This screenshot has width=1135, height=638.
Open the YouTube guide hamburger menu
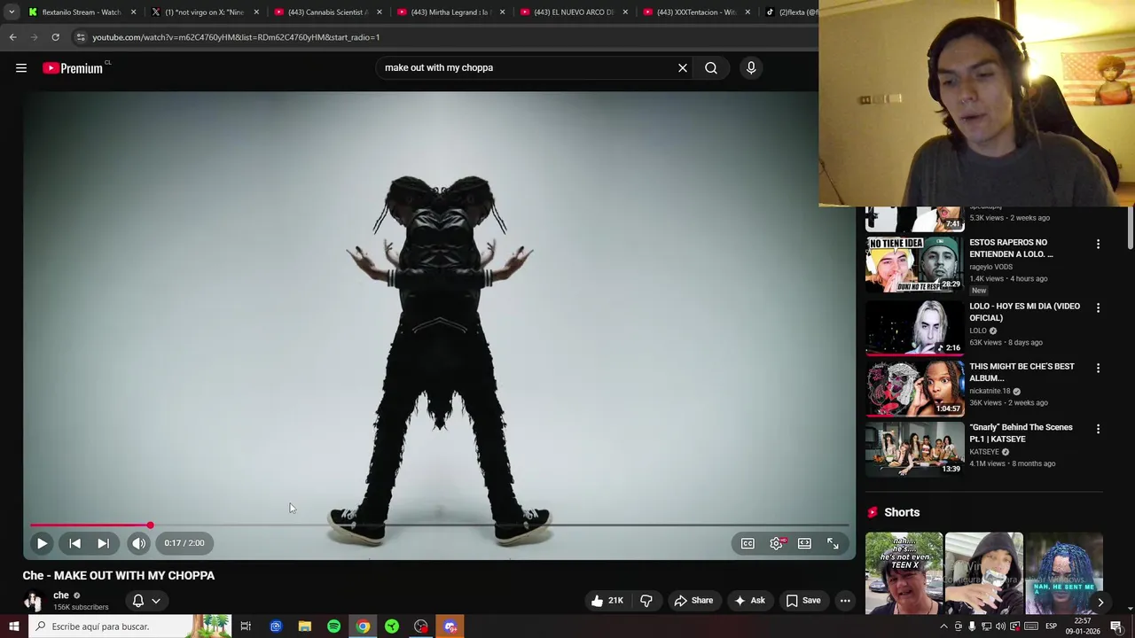pyautogui.click(x=21, y=68)
